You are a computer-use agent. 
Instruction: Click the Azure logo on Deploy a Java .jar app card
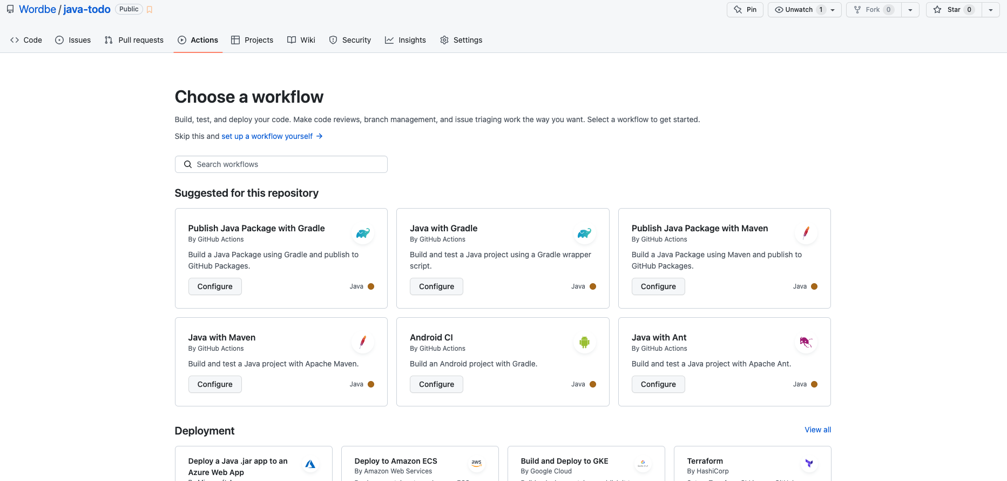click(310, 464)
